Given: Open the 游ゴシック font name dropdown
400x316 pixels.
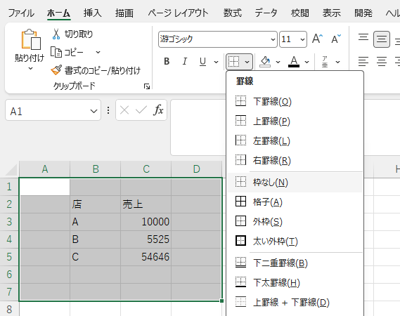Looking at the screenshot, I should tap(273, 39).
